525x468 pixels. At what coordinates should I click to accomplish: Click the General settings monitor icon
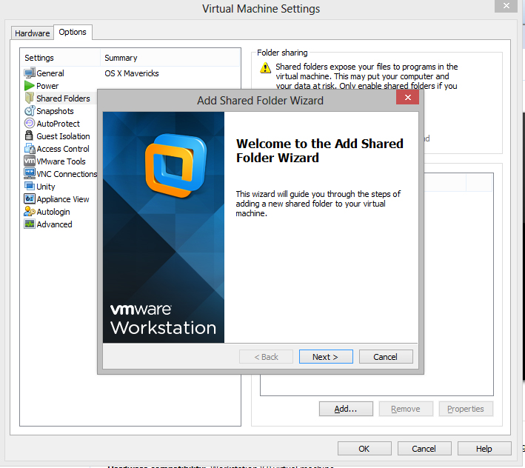pyautogui.click(x=30, y=73)
